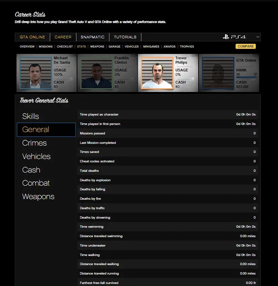This screenshot has width=278, height=286.
Task: Click the GTA Online rank progress bar
Action: click(246, 77)
